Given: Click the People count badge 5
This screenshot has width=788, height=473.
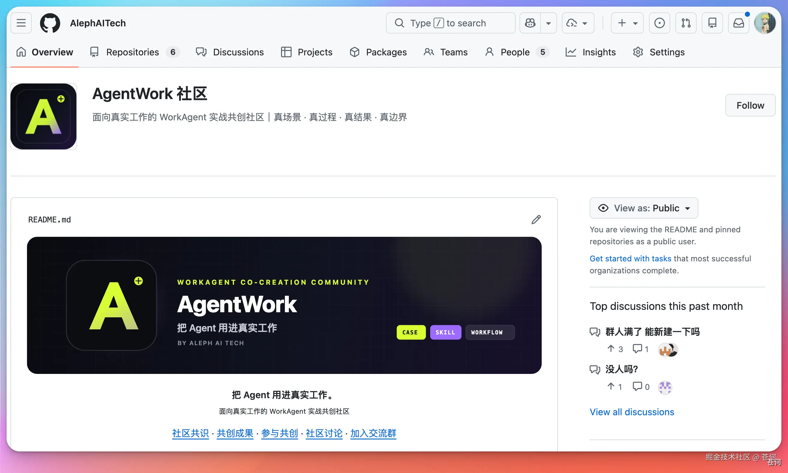Looking at the screenshot, I should pyautogui.click(x=542, y=52).
